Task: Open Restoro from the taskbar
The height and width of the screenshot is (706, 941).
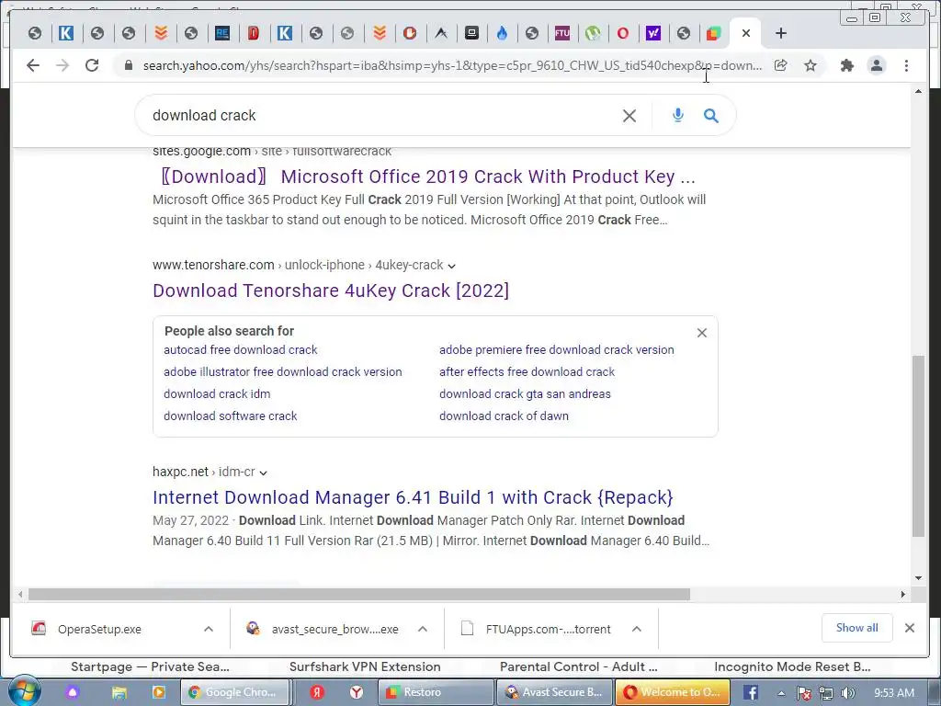Action: click(436, 692)
